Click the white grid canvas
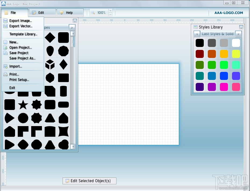 click(128, 104)
